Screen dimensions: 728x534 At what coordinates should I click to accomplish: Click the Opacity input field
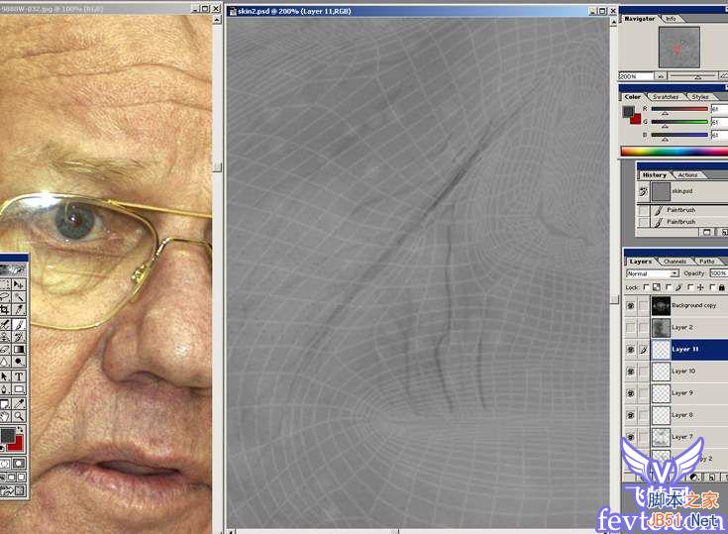[x=718, y=273]
